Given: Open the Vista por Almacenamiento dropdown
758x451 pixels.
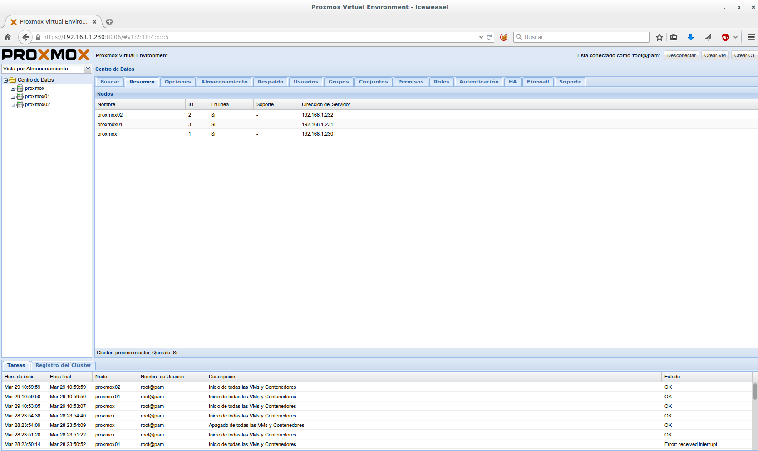Looking at the screenshot, I should click(x=88, y=69).
